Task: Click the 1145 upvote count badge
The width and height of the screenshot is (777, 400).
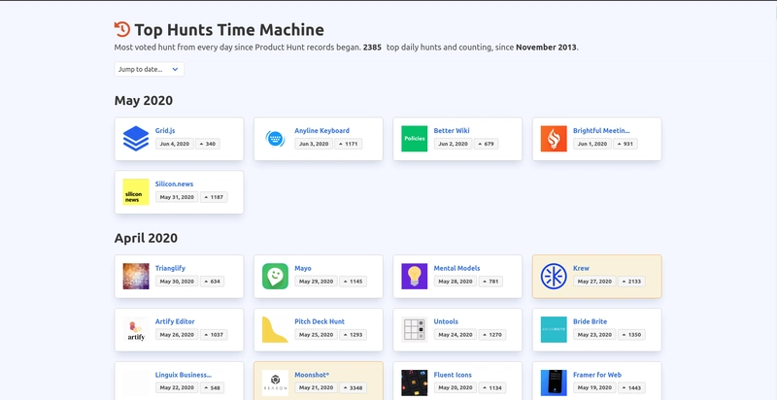Action: click(353, 282)
